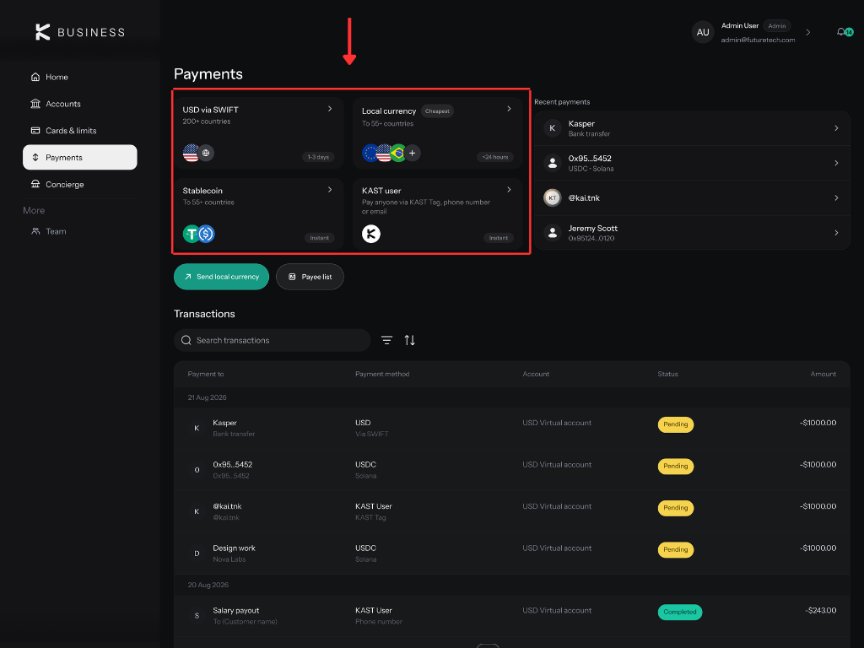Open the Payee list button
864x648 pixels.
(x=310, y=277)
